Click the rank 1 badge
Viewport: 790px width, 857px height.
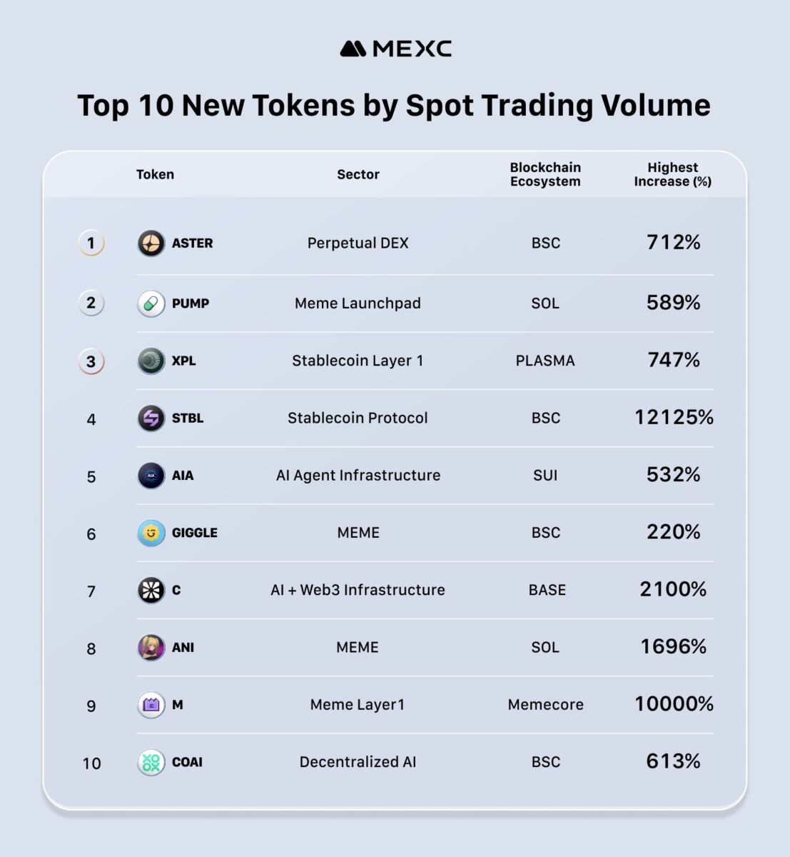pyautogui.click(x=91, y=244)
